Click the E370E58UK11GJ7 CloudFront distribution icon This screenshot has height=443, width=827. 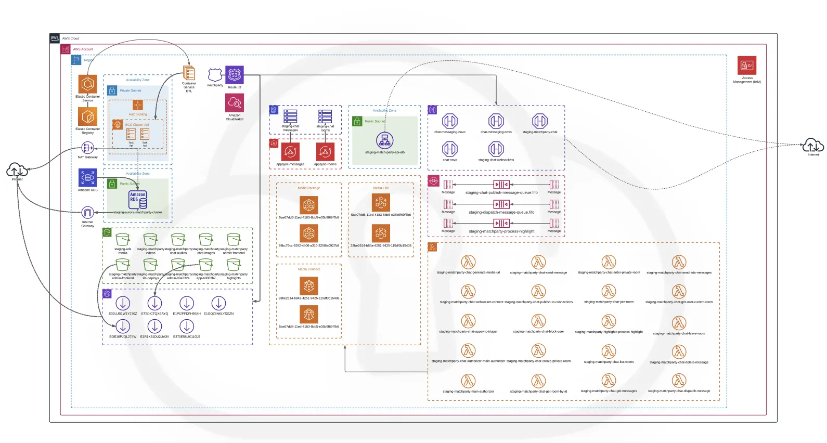(x=187, y=326)
